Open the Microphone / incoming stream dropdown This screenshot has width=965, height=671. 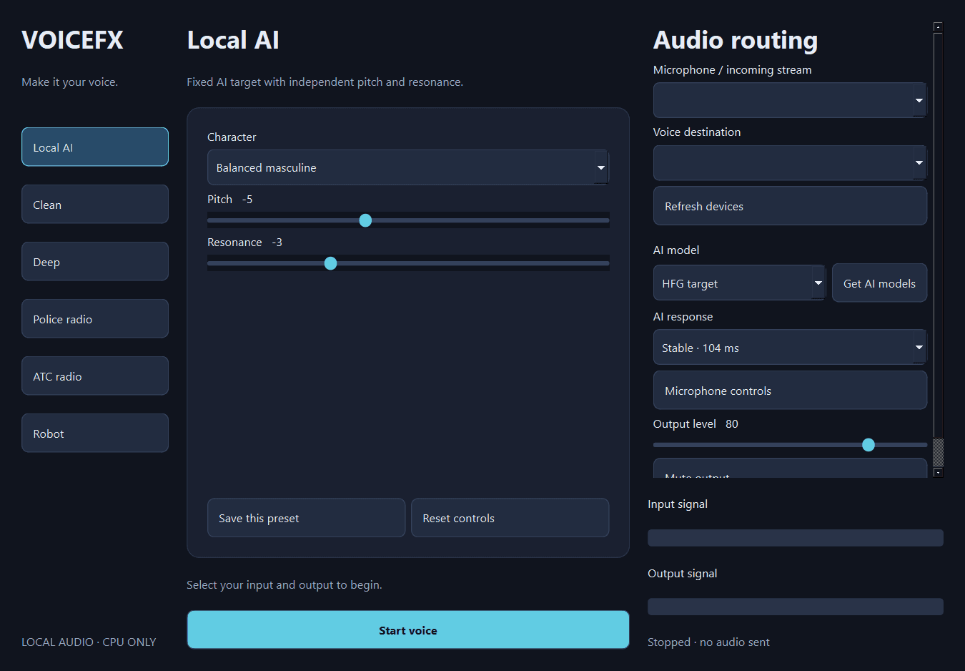(x=790, y=100)
